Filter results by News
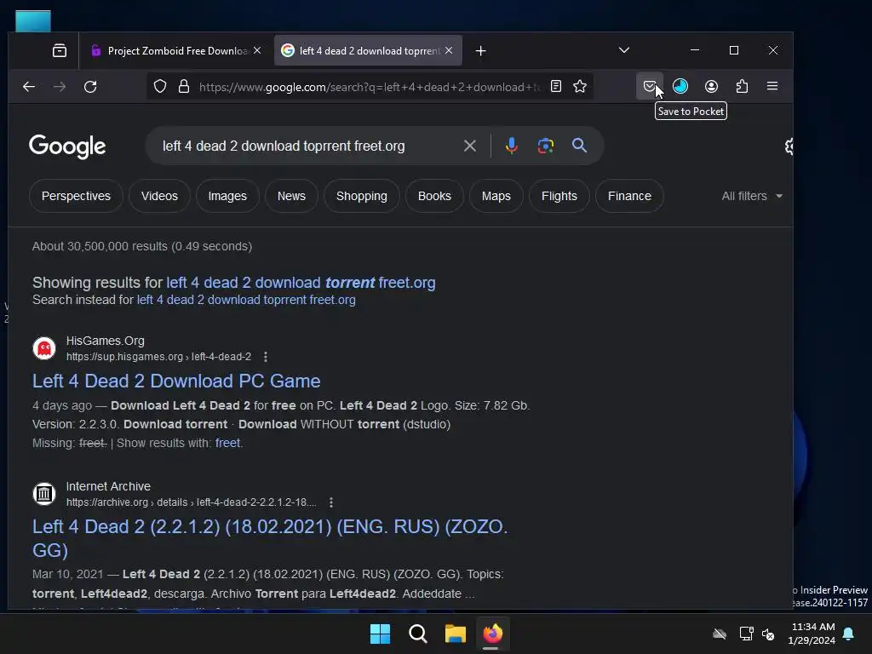Viewport: 872px width, 654px height. pyautogui.click(x=291, y=196)
